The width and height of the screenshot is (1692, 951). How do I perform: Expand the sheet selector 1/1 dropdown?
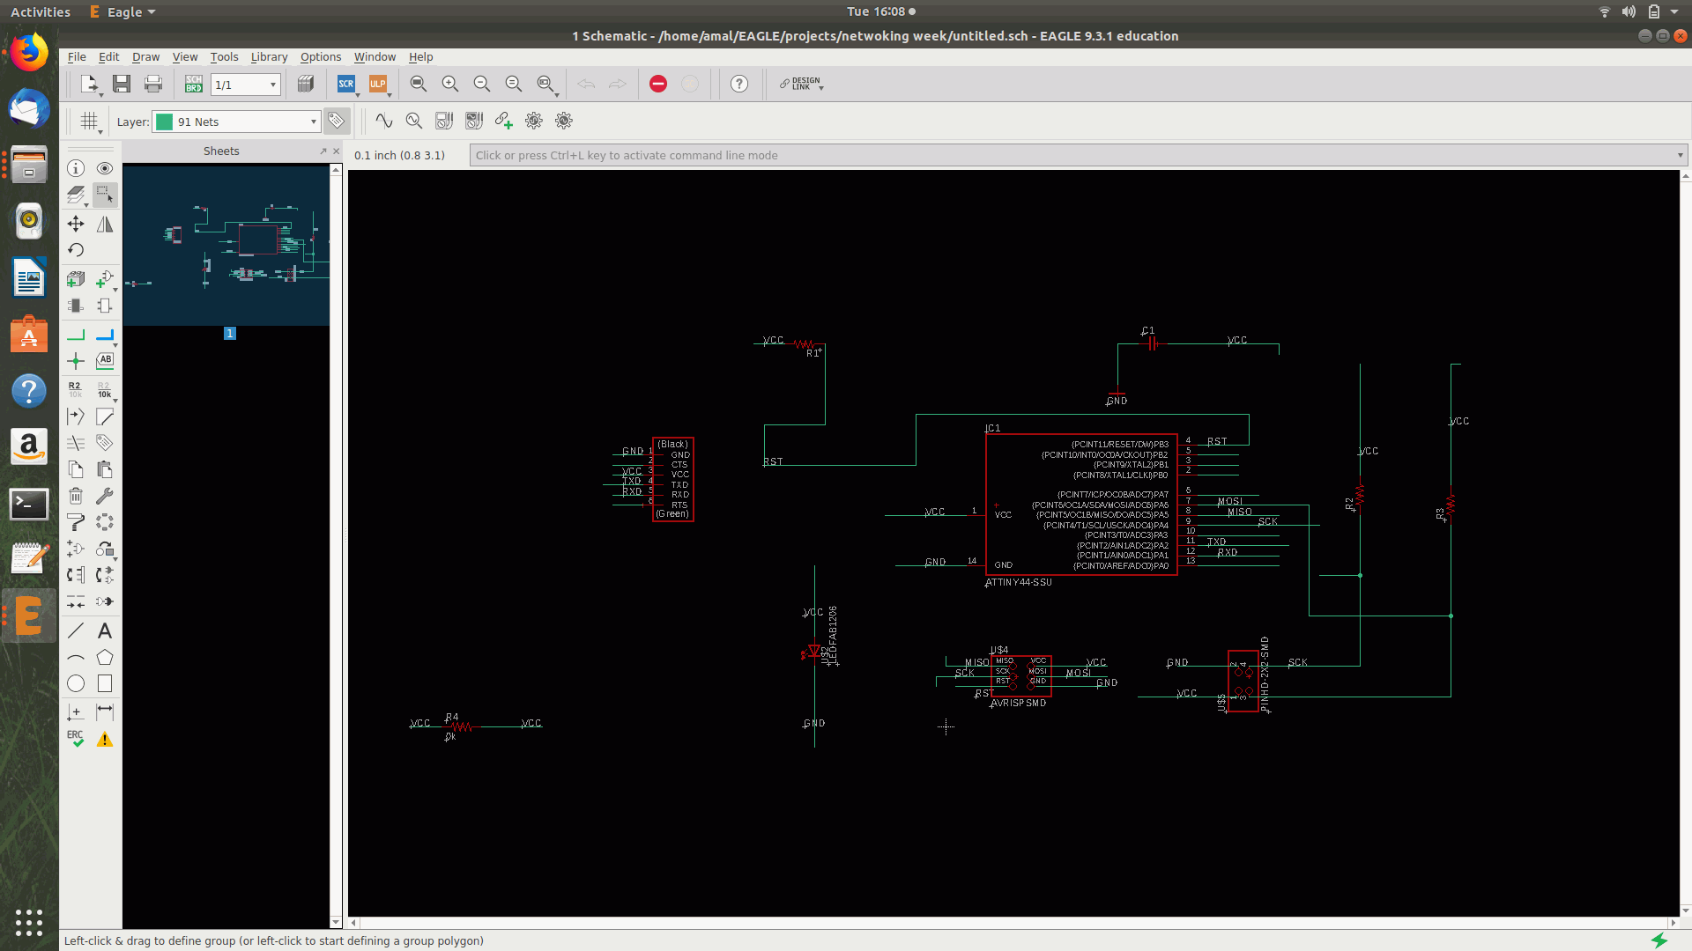tap(272, 85)
